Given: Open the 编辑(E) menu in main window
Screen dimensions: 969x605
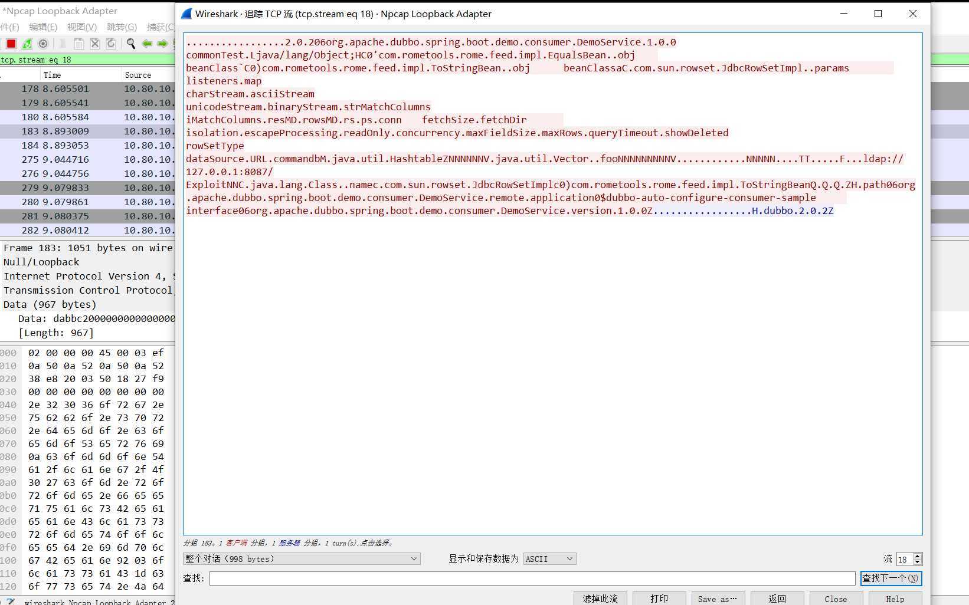Looking at the screenshot, I should pos(43,27).
